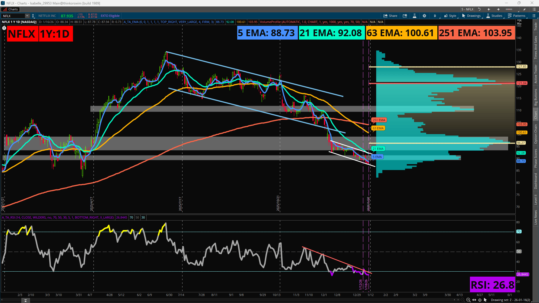Viewport: 539px width, 303px height.
Task: Click the crosshair pan icon at bottom
Action: coord(480,300)
